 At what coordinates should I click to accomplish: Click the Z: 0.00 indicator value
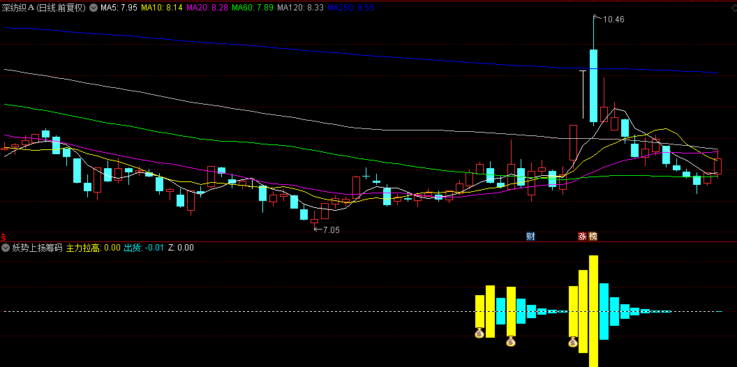[x=181, y=248]
